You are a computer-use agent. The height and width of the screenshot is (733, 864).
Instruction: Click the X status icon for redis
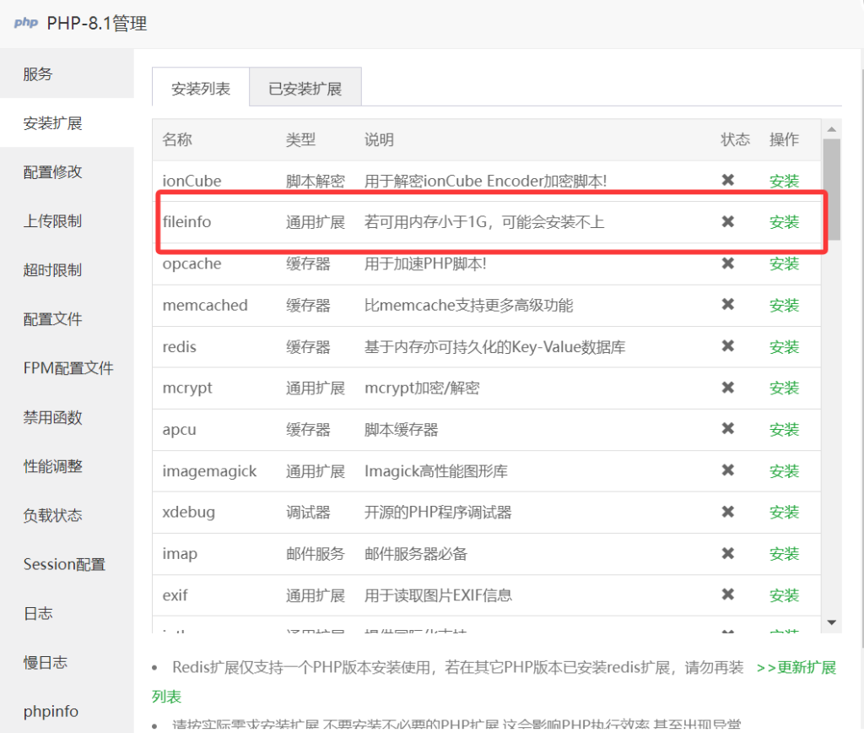tap(728, 346)
